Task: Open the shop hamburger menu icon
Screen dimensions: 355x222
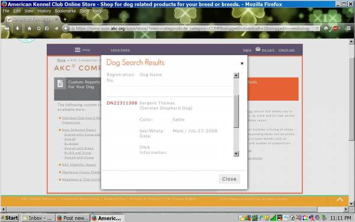Action: [78, 50]
